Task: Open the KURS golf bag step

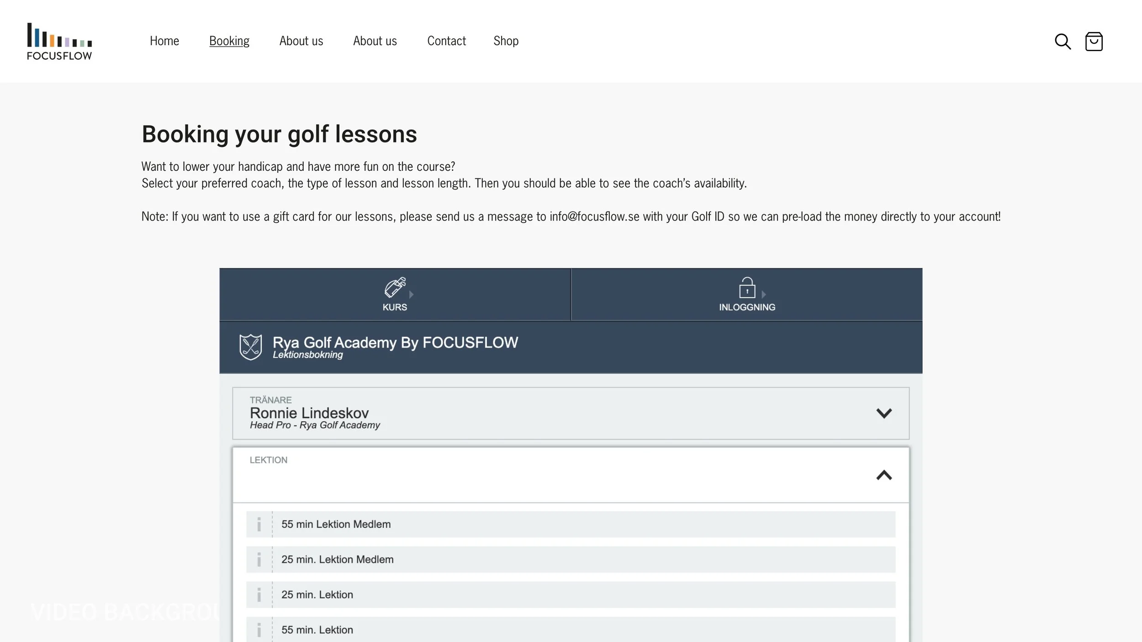Action: 395,295
